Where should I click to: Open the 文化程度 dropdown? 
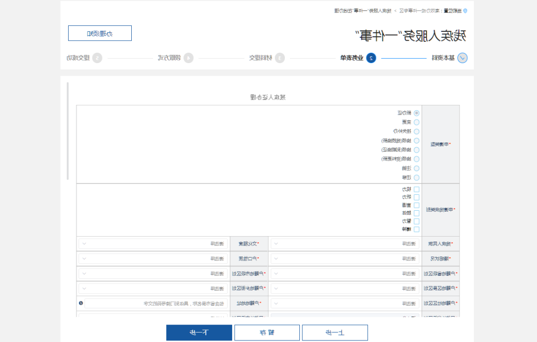pos(153,244)
